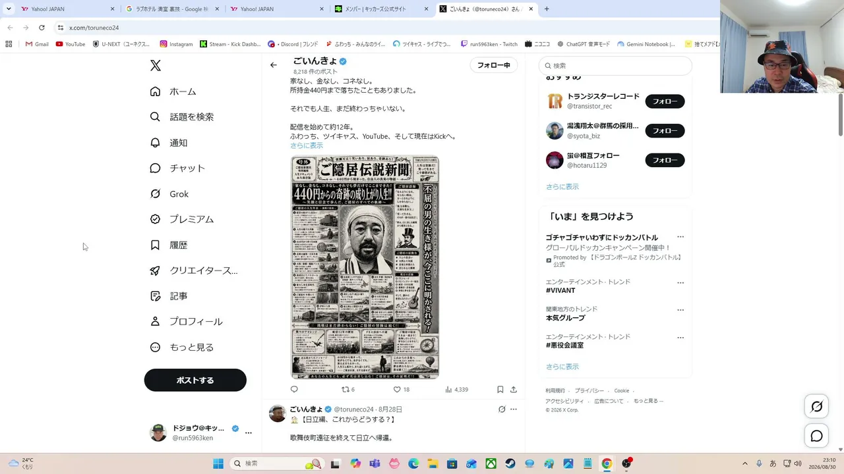Follow トランジスターレコード
Screen dimensions: 844x474
[665, 101]
